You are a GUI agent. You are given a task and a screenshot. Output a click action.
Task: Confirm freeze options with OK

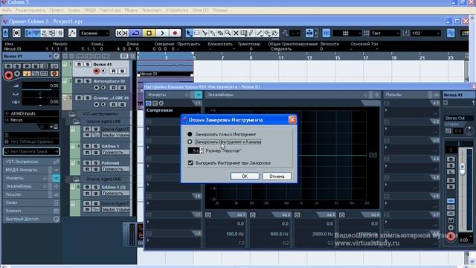(245, 176)
